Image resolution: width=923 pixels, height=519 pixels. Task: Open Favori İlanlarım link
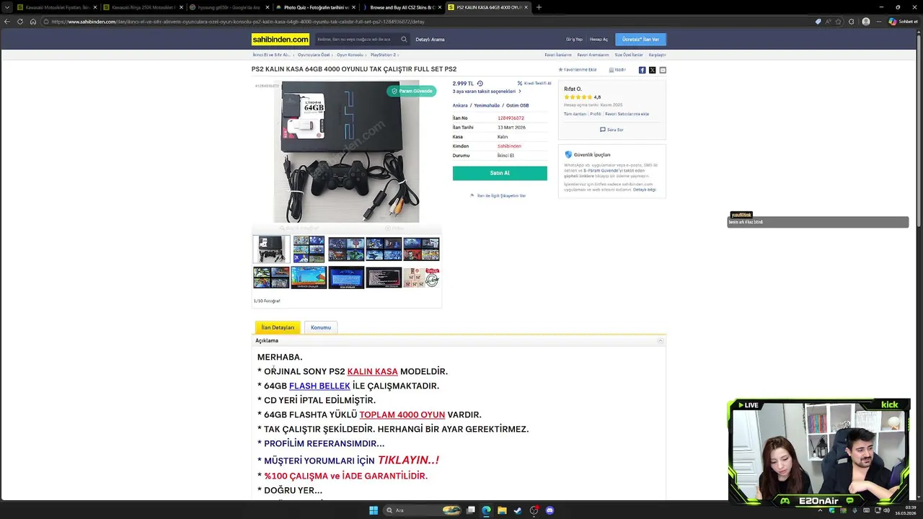click(x=558, y=55)
